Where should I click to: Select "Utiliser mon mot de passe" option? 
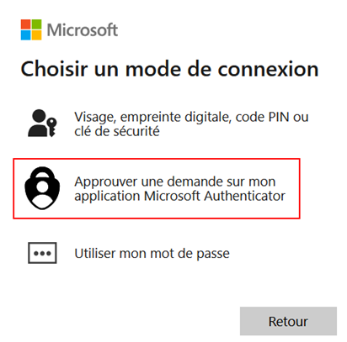152,253
